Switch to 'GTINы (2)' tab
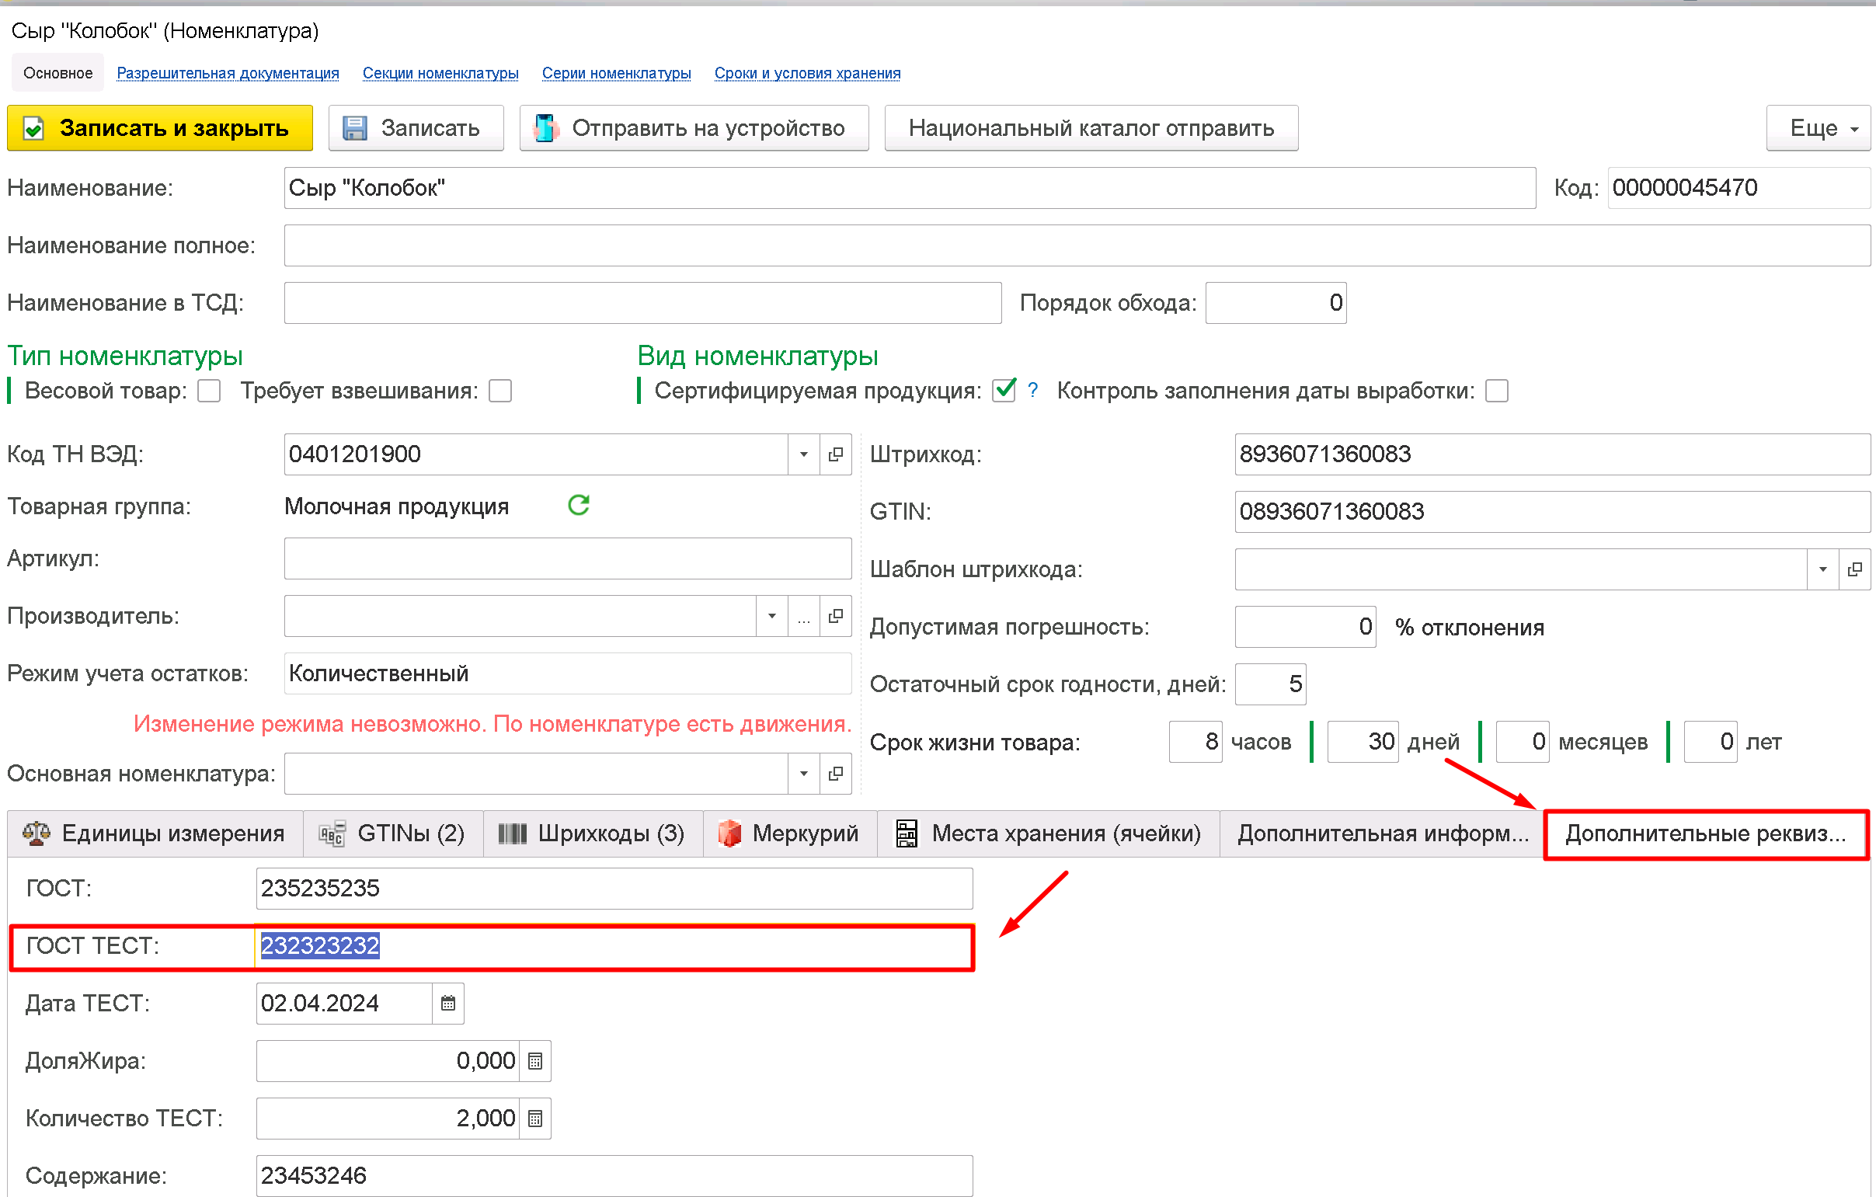This screenshot has width=1876, height=1197. [x=392, y=833]
